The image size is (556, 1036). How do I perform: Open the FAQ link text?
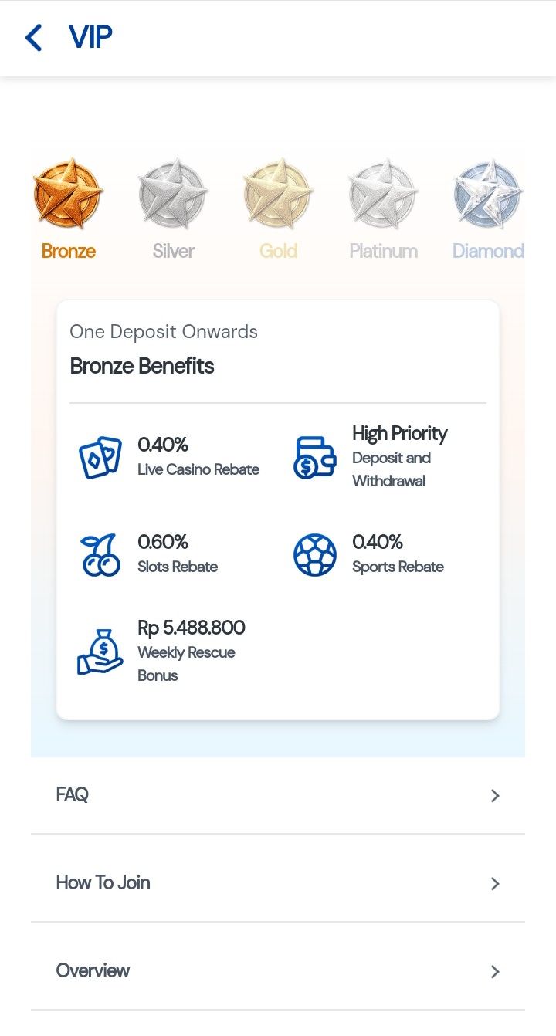coord(73,795)
